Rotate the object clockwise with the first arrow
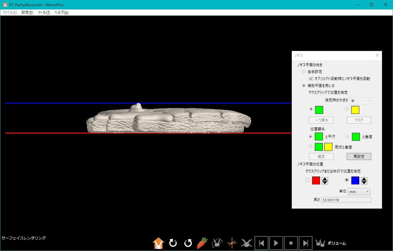 173,243
